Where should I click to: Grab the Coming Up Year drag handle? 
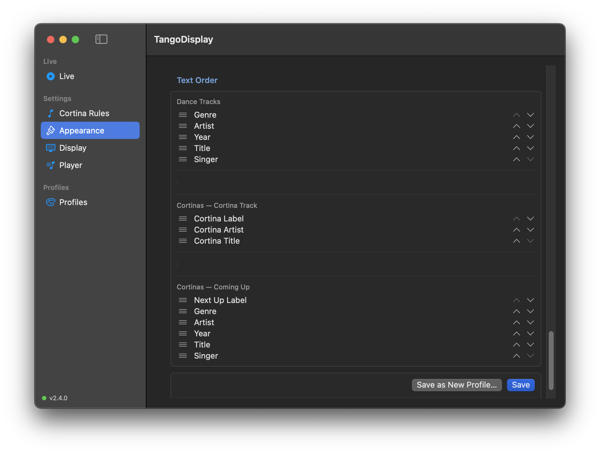pyautogui.click(x=183, y=334)
